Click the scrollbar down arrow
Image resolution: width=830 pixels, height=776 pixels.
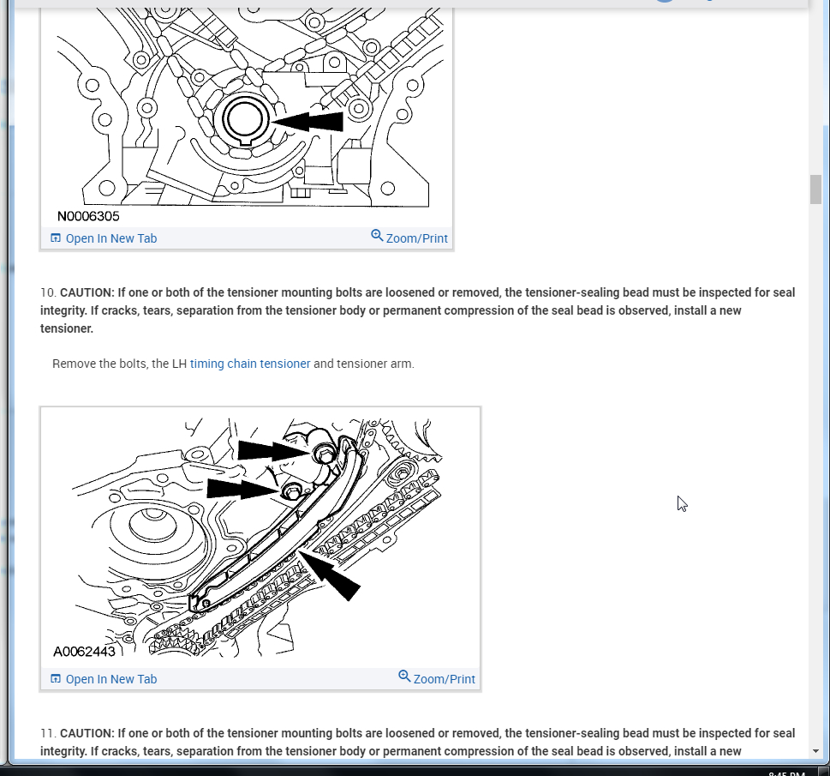(x=815, y=751)
